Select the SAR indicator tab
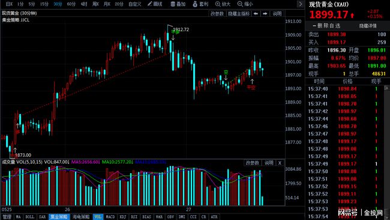Viewport: 390px width, 220px height. click(42, 217)
